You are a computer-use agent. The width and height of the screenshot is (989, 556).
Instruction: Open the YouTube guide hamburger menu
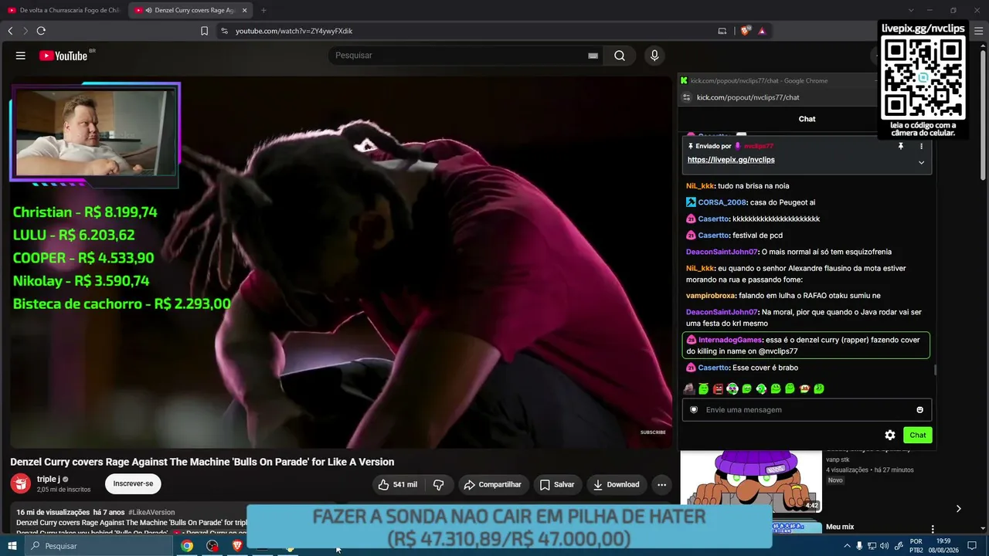tap(21, 56)
